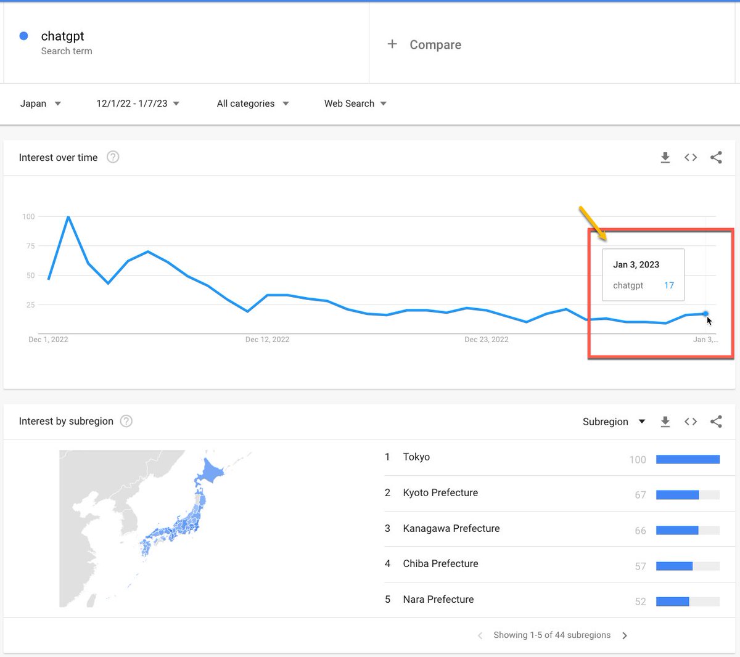This screenshot has width=740, height=657.
Task: Edit the chatgpt search term
Action: click(63, 36)
